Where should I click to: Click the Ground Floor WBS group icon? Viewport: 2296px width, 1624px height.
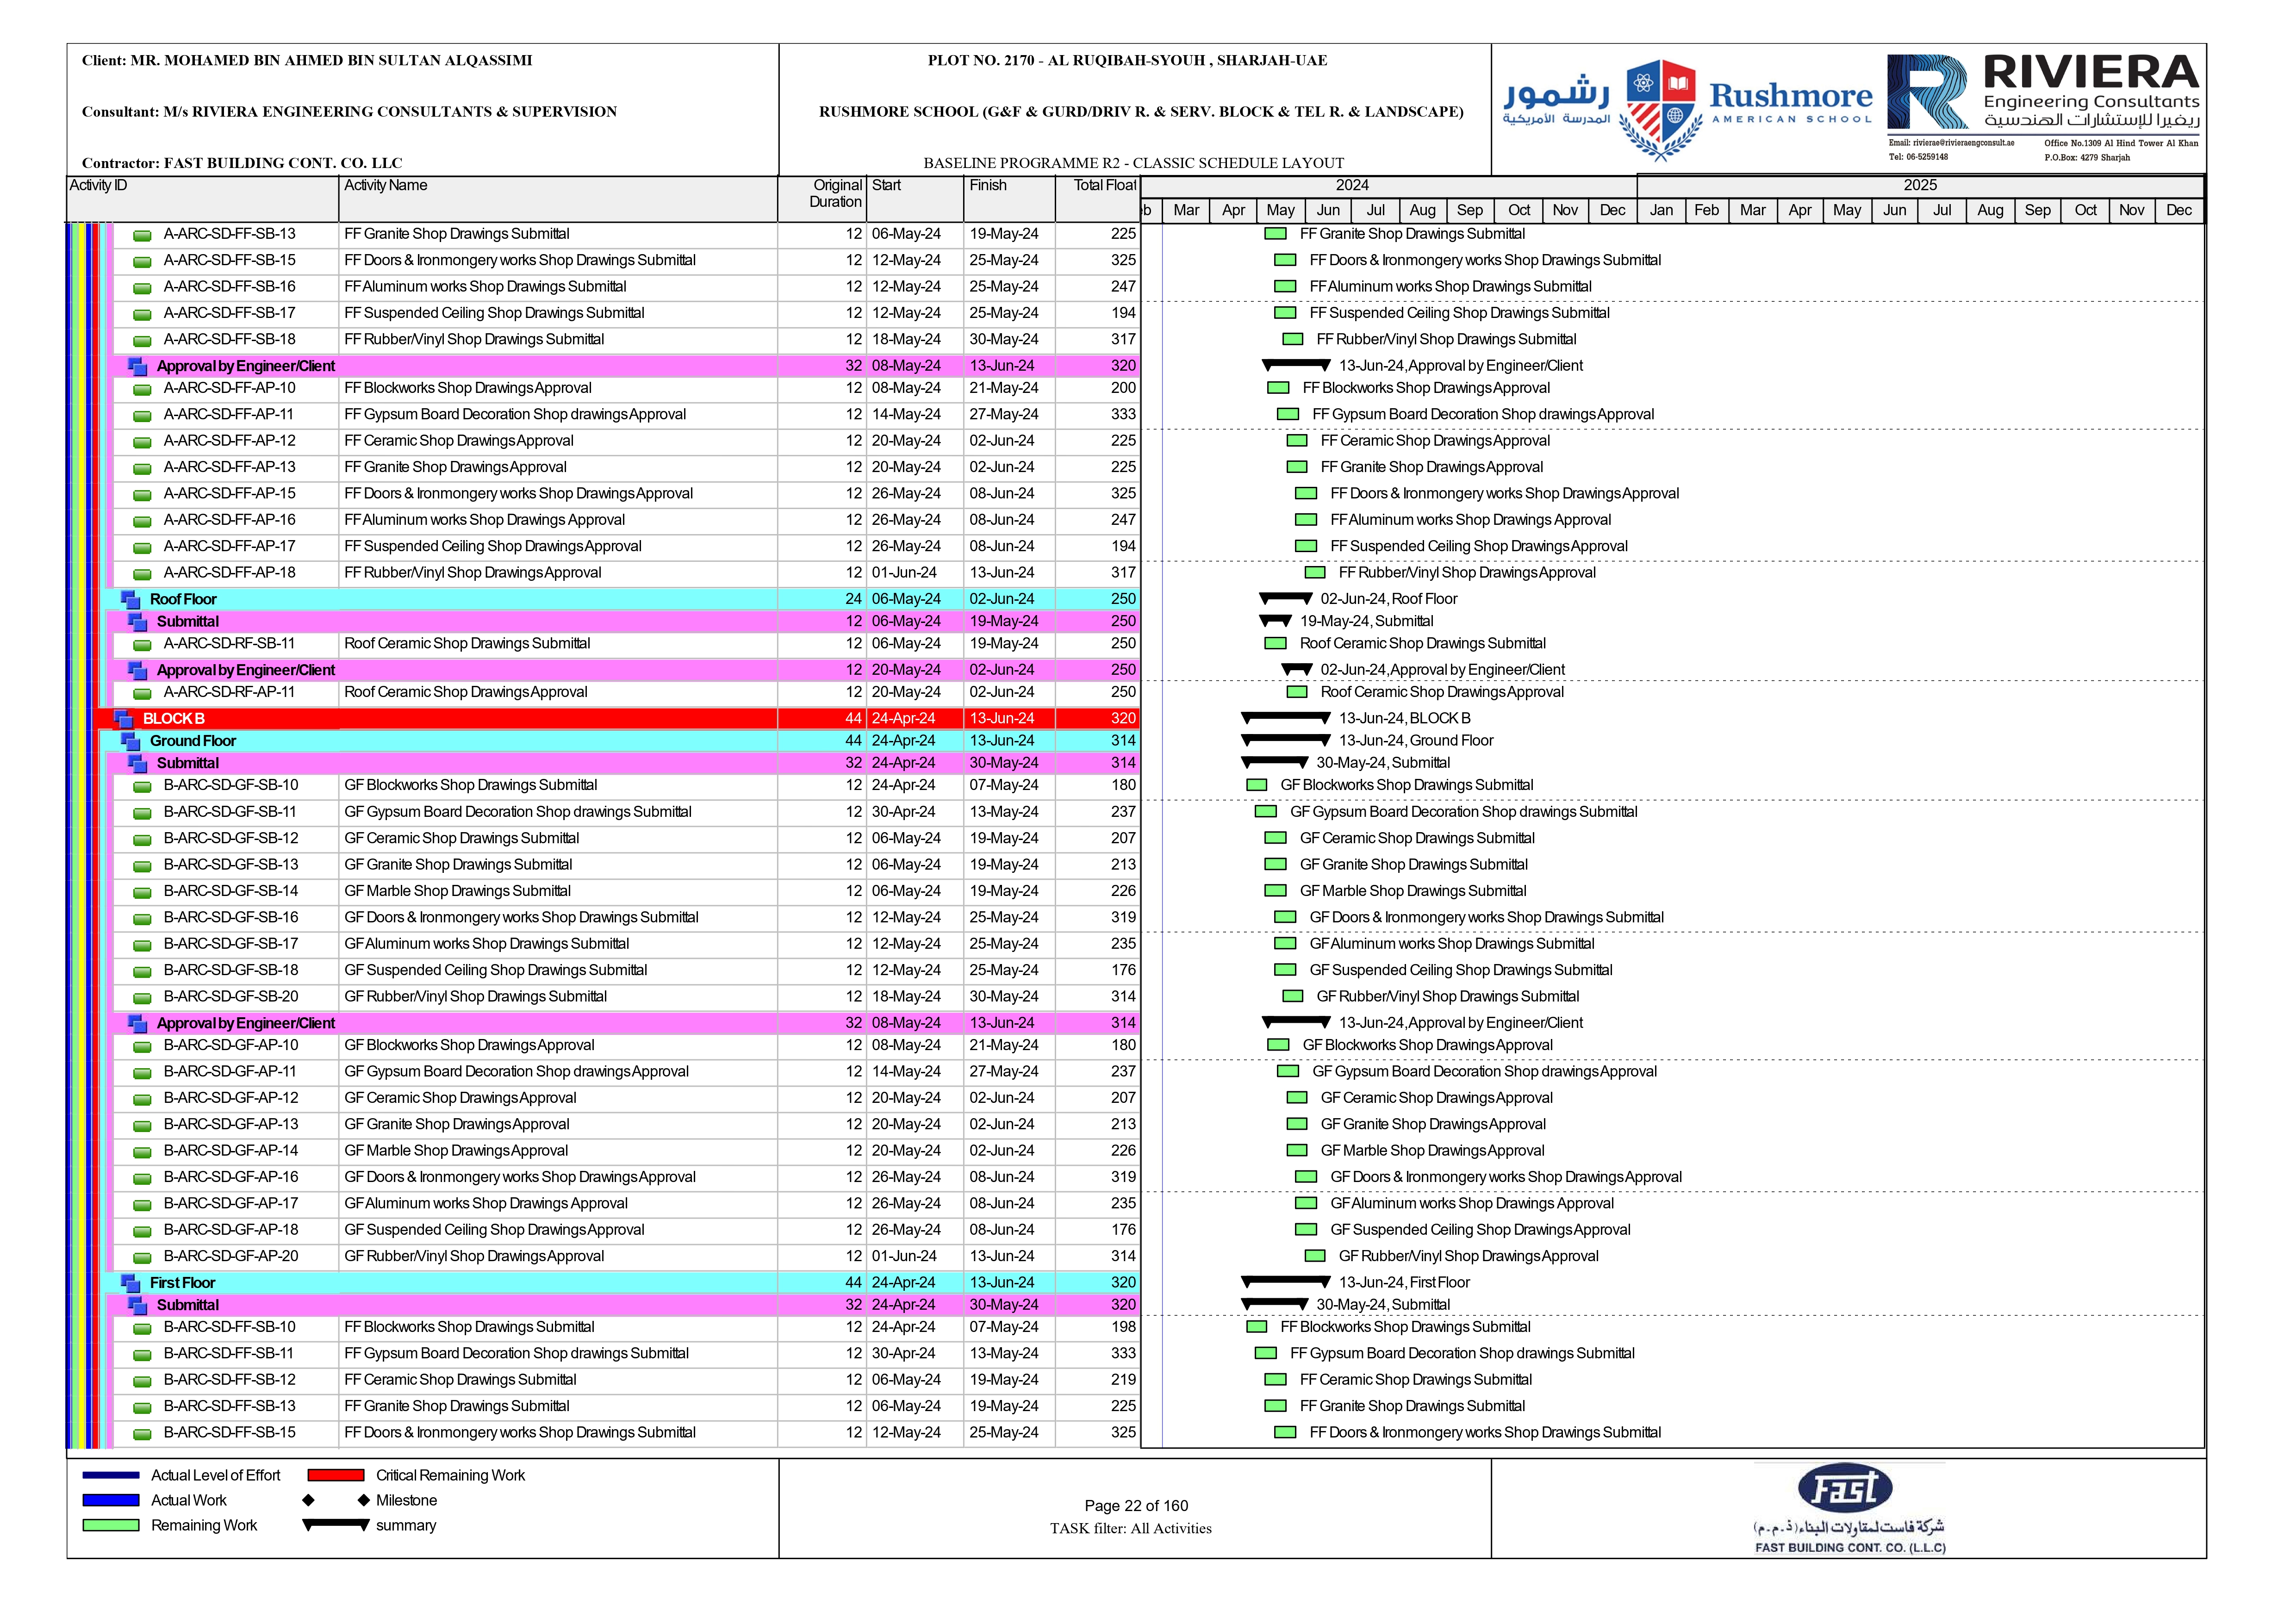point(131,742)
